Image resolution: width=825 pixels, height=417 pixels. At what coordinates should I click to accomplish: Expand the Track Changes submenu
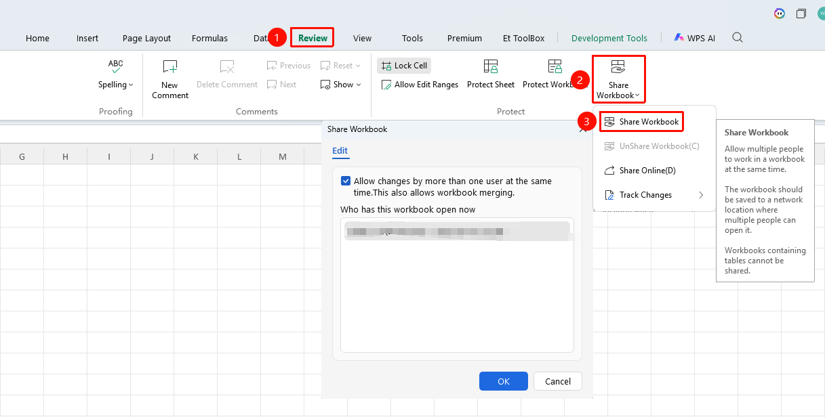(x=653, y=195)
